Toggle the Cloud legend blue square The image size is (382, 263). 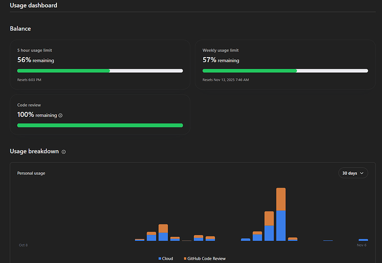point(160,259)
